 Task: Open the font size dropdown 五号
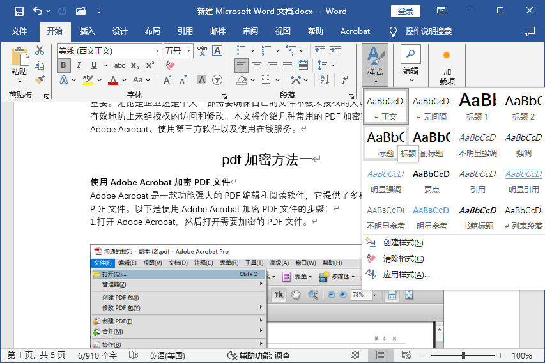tap(188, 51)
